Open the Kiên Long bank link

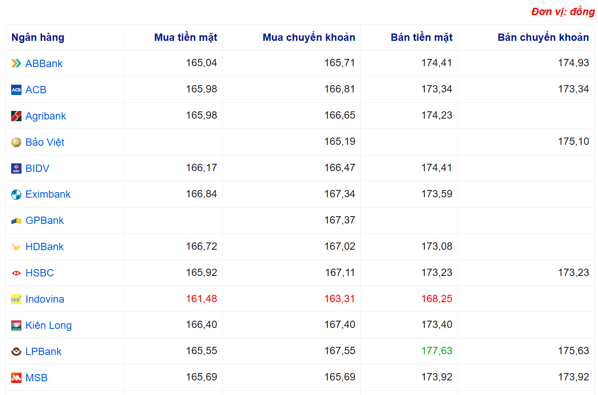[49, 325]
